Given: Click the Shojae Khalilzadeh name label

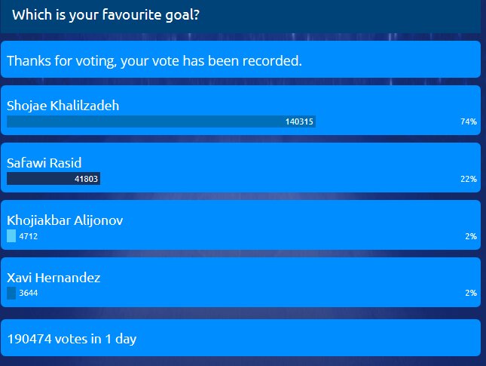Looking at the screenshot, I should pyautogui.click(x=63, y=106).
